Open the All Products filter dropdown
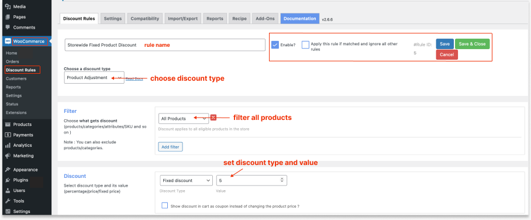 point(184,119)
